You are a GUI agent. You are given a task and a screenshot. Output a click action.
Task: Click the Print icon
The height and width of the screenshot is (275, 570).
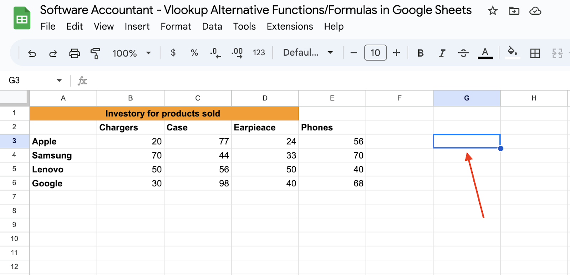[x=74, y=53]
